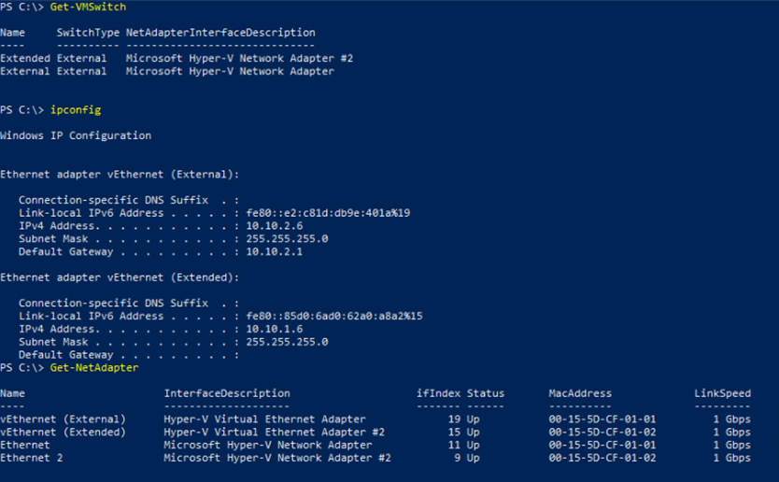Click the default gateway 10.10.2.1
Screen dimensions: 779x482
pos(275,252)
